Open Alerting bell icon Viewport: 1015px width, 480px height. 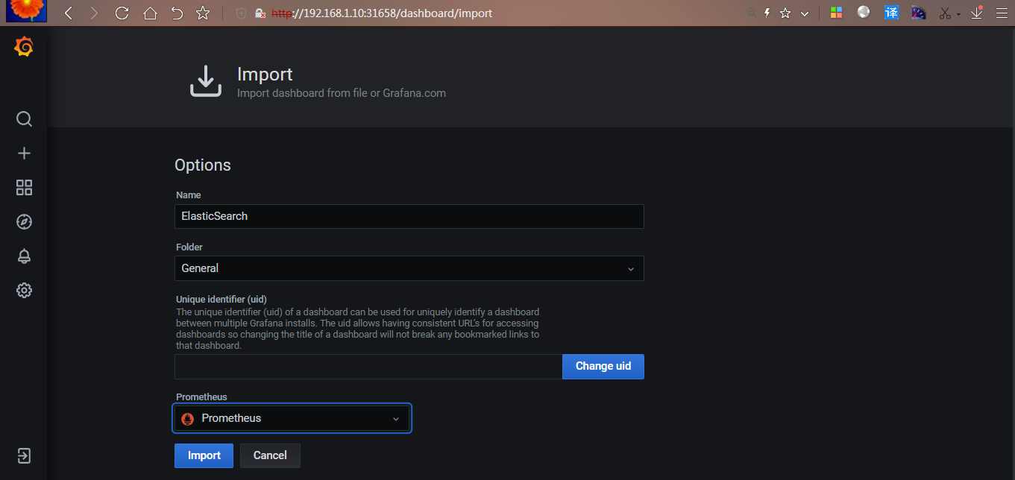(x=24, y=256)
